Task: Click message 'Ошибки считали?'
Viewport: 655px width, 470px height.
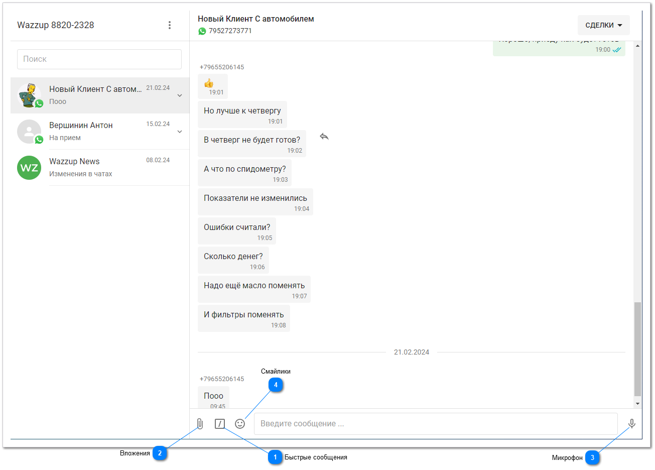Action: click(x=237, y=231)
